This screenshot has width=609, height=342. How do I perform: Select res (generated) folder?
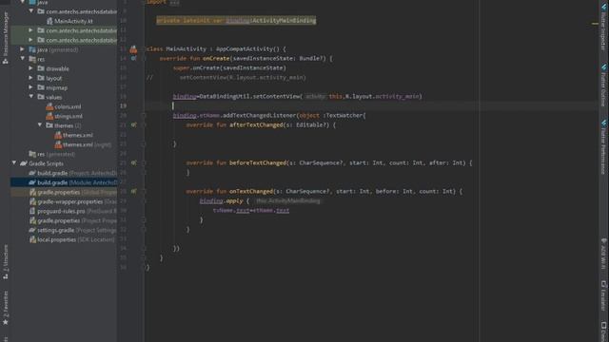pyautogui.click(x=56, y=154)
